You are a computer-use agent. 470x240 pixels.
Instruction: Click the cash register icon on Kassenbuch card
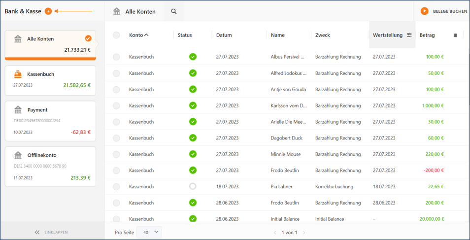click(x=18, y=74)
